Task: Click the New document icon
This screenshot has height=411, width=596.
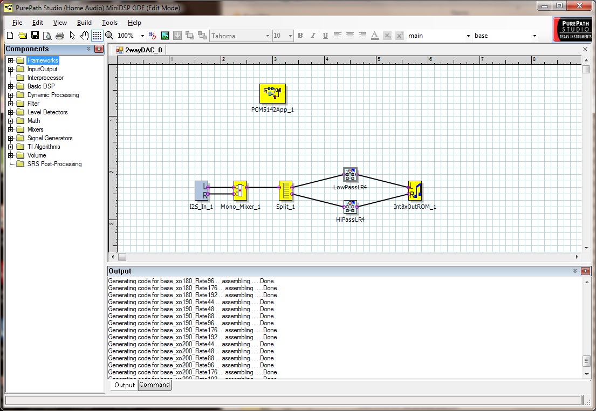Action: click(10, 36)
